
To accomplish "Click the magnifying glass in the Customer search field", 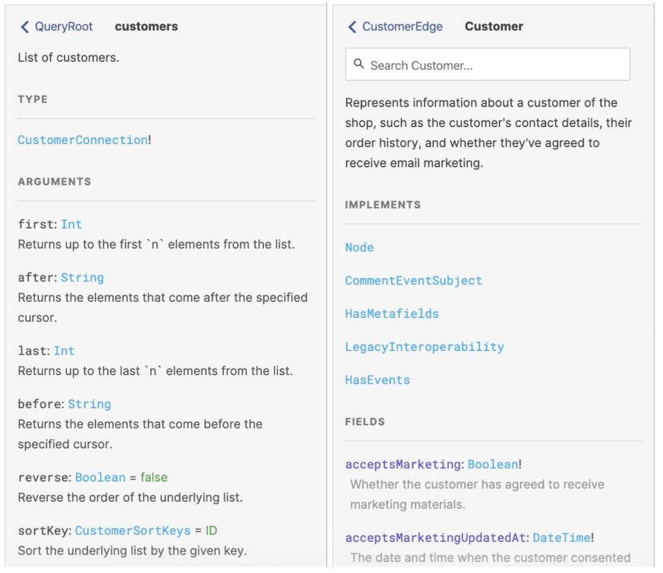I will pyautogui.click(x=359, y=64).
